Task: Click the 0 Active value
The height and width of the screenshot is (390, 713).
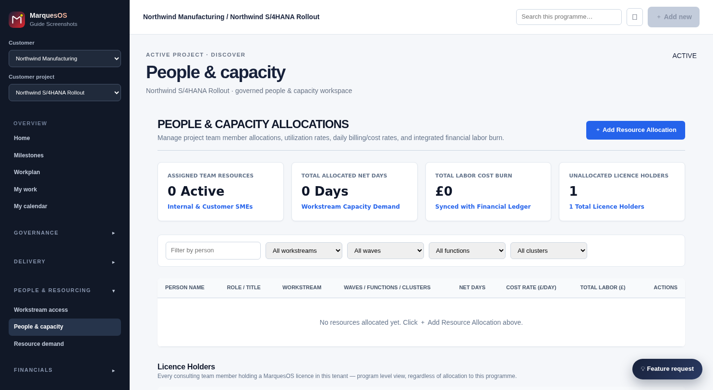Action: click(x=196, y=191)
